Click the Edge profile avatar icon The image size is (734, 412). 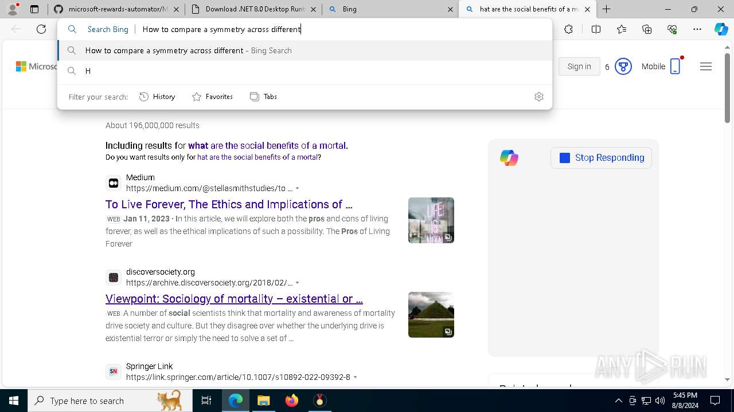tap(13, 9)
